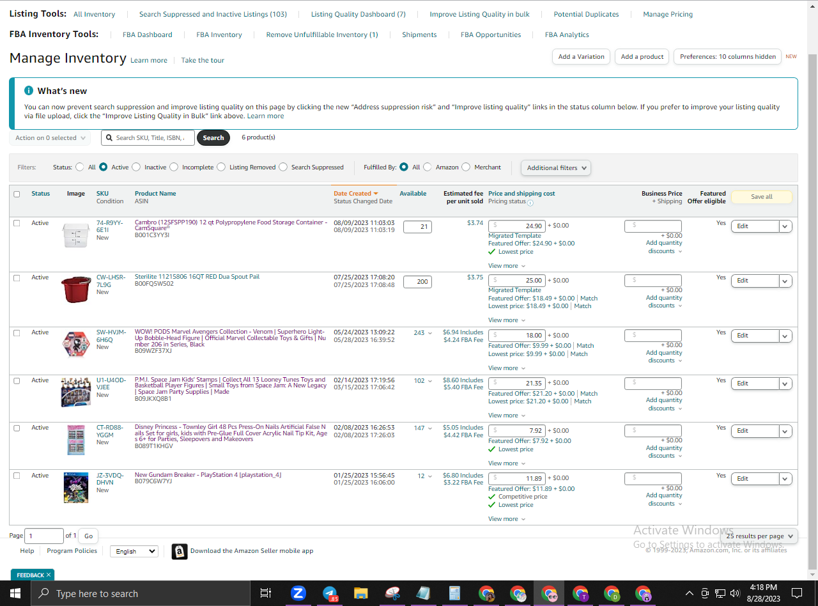818x606 pixels.
Task: Click the red Sterilite pail thumbnail
Action: [x=76, y=290]
